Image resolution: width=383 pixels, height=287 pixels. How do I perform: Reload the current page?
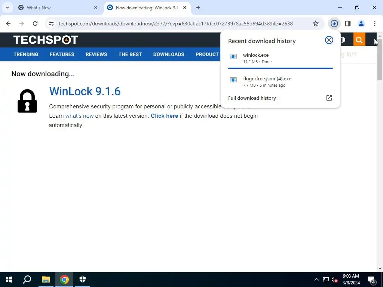point(35,24)
